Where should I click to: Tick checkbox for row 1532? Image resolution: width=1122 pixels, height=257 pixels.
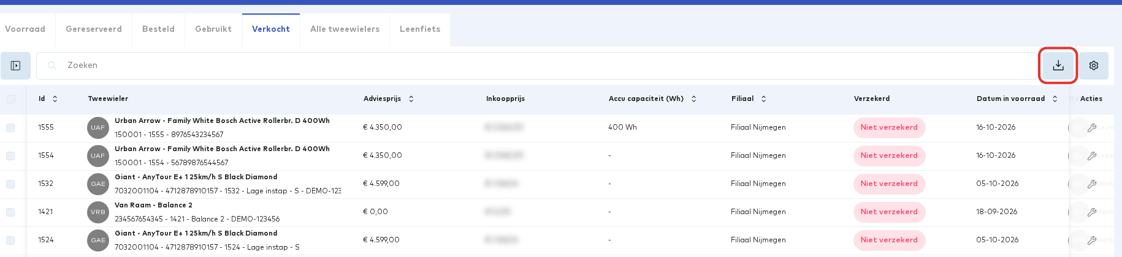tap(10, 184)
